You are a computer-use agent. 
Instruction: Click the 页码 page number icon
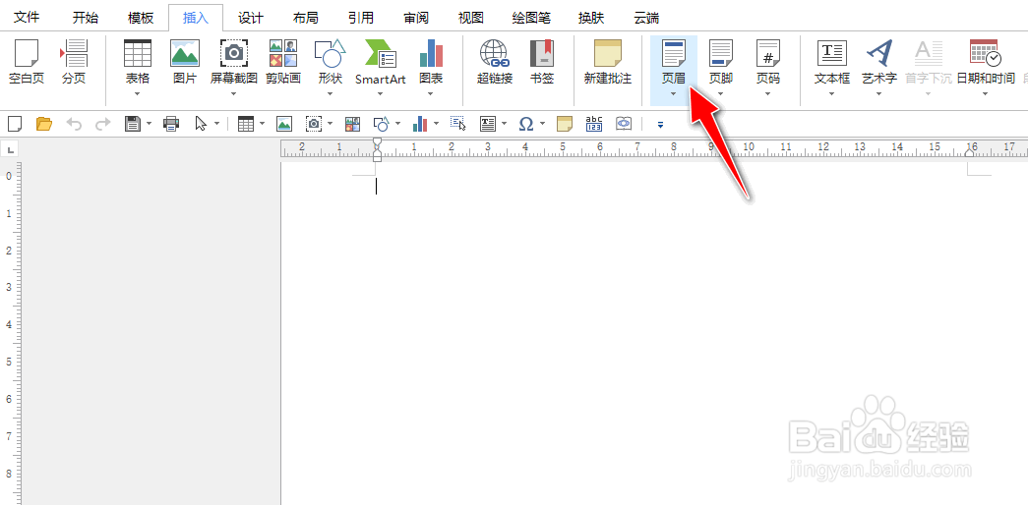(x=768, y=53)
